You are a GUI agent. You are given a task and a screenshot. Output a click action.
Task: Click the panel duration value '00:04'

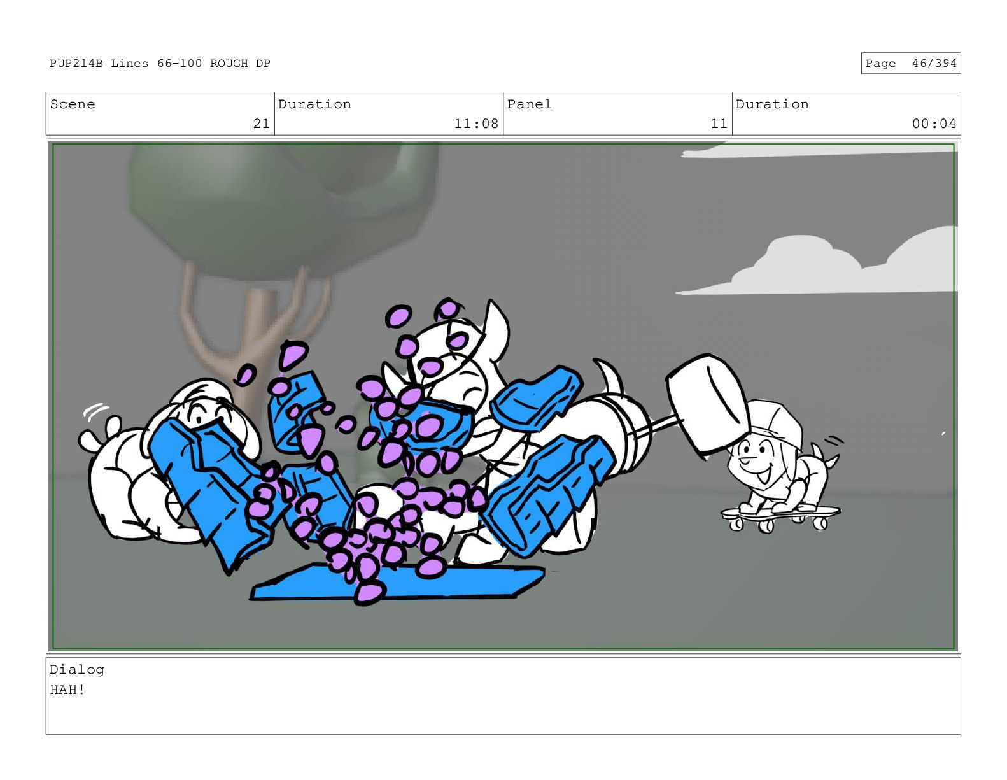(x=934, y=124)
